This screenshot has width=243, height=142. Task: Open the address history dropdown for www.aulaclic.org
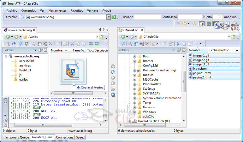[x=109, y=17]
